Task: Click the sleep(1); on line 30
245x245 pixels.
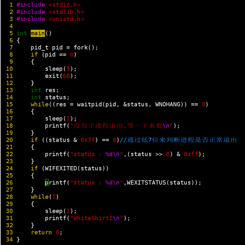Action: (61, 211)
